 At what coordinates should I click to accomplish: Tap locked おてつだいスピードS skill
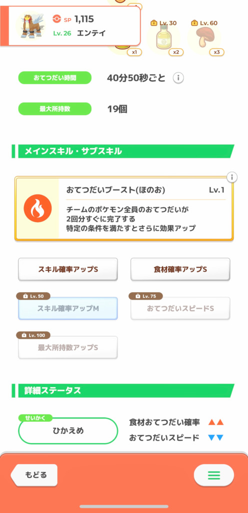180,308
